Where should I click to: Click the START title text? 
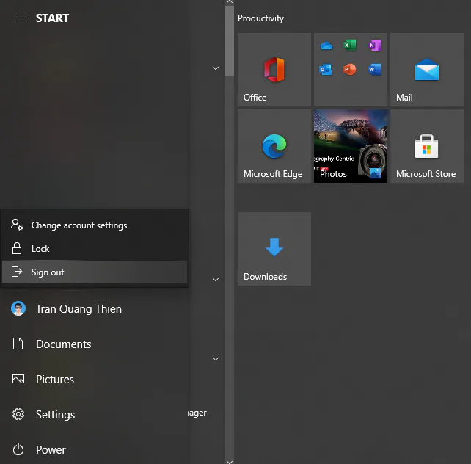pyautogui.click(x=52, y=18)
